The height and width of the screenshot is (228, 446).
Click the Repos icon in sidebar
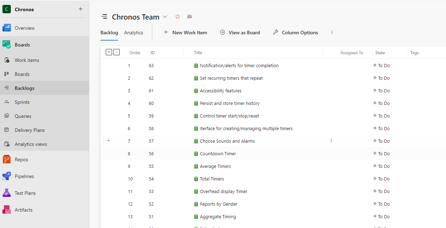click(x=7, y=159)
